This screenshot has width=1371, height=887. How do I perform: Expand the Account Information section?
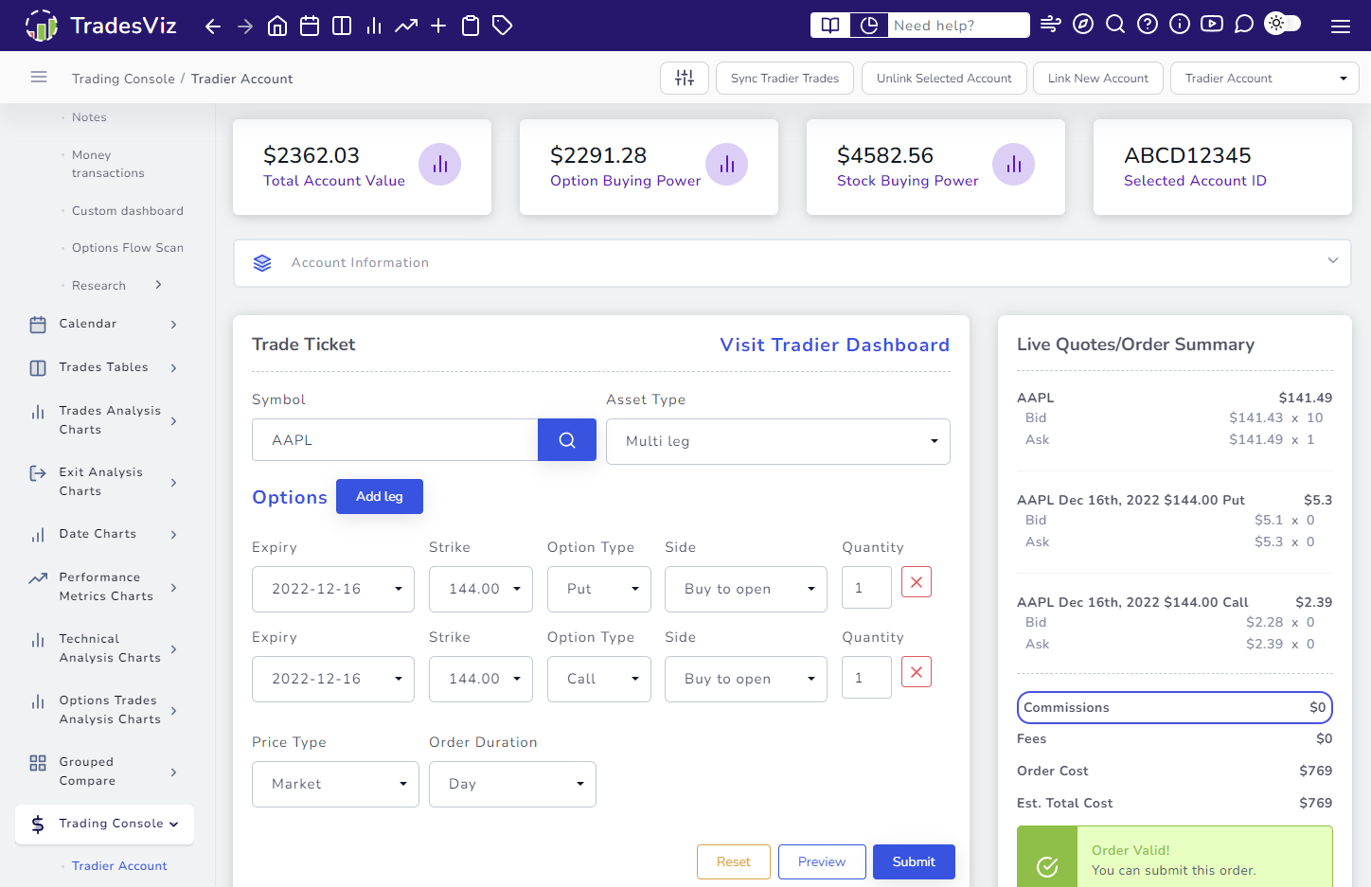coord(793,263)
